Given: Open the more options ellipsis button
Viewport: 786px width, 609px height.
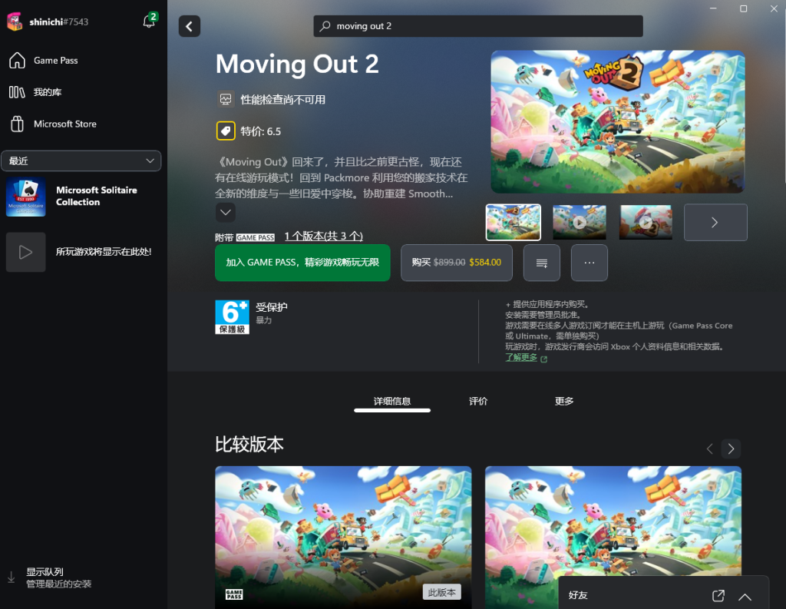Looking at the screenshot, I should [589, 263].
